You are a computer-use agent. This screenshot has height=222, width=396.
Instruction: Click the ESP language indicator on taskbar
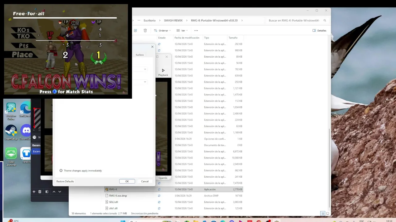361,221
